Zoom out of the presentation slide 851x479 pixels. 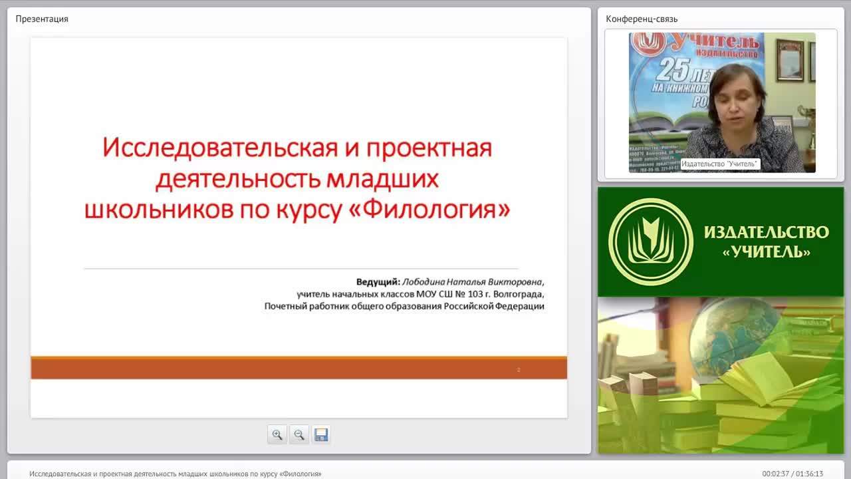pos(299,435)
